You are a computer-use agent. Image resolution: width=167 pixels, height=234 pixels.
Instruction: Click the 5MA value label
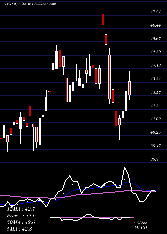19,229
